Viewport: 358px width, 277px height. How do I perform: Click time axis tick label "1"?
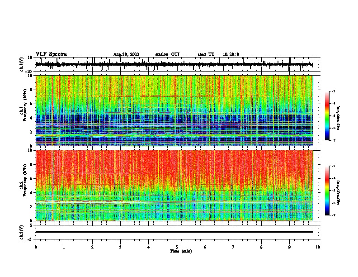(64, 247)
